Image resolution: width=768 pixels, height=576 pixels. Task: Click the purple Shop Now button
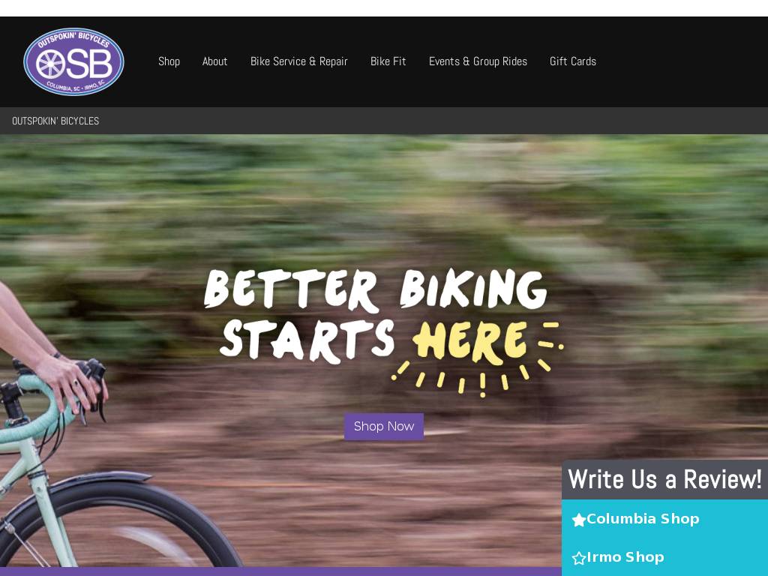pos(383,427)
